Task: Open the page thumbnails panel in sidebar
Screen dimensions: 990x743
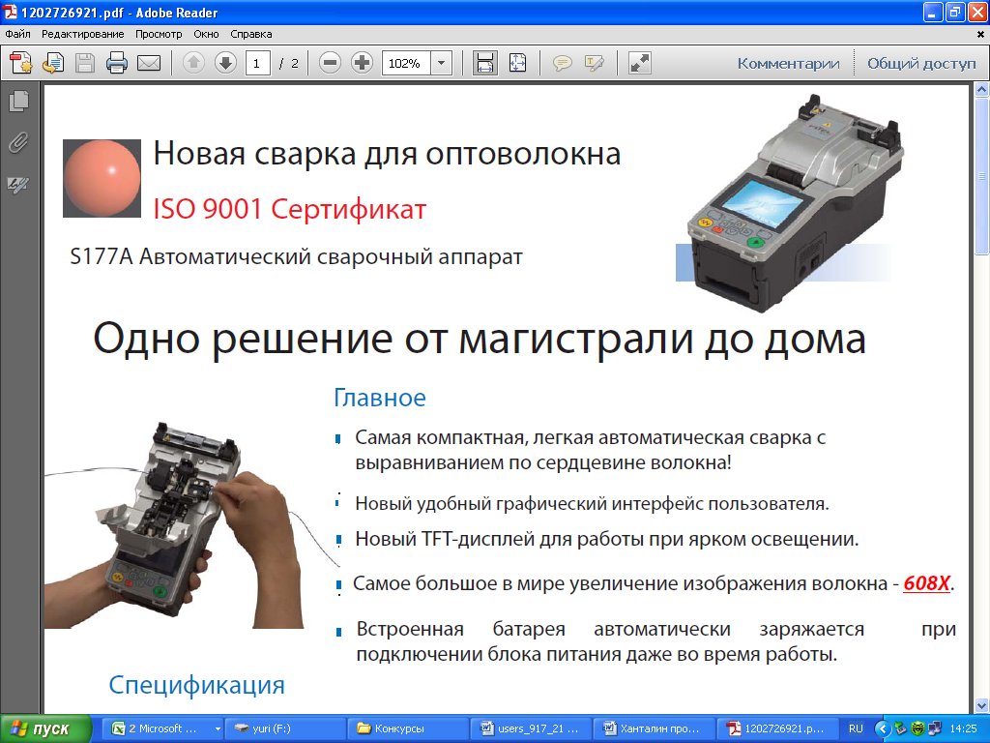Action: 18,101
